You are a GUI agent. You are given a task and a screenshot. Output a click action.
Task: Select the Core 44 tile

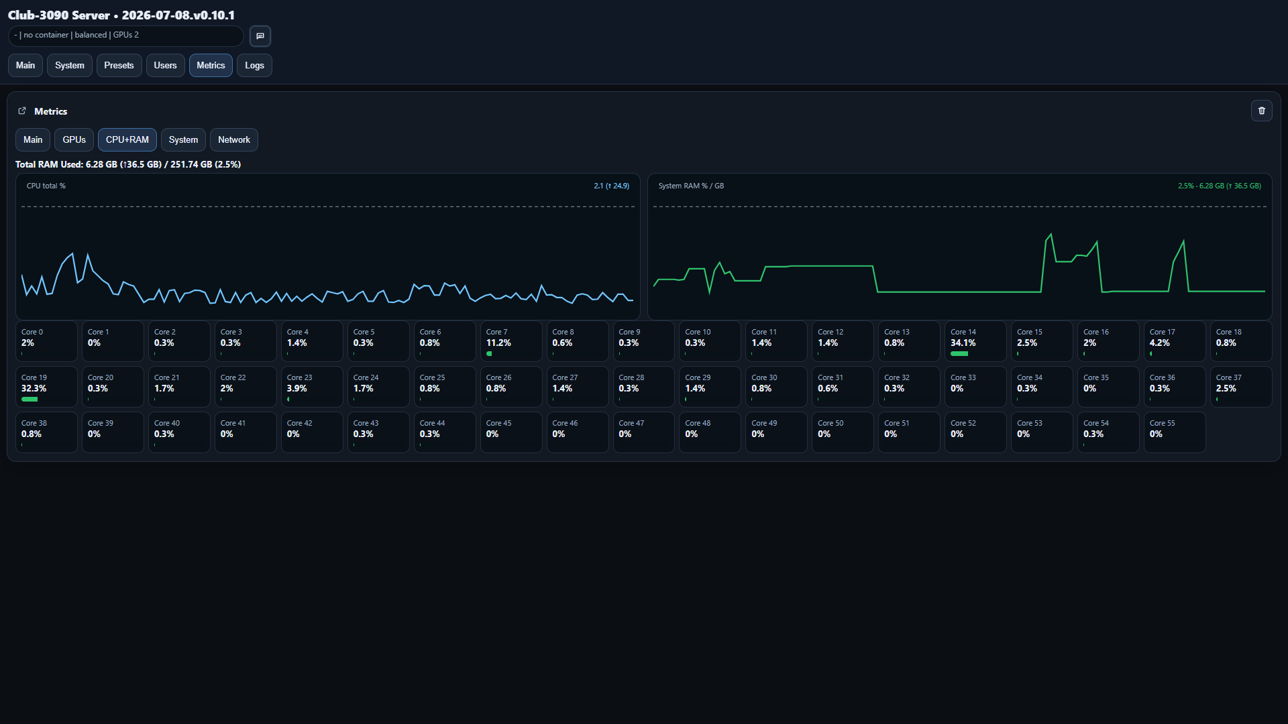(445, 432)
